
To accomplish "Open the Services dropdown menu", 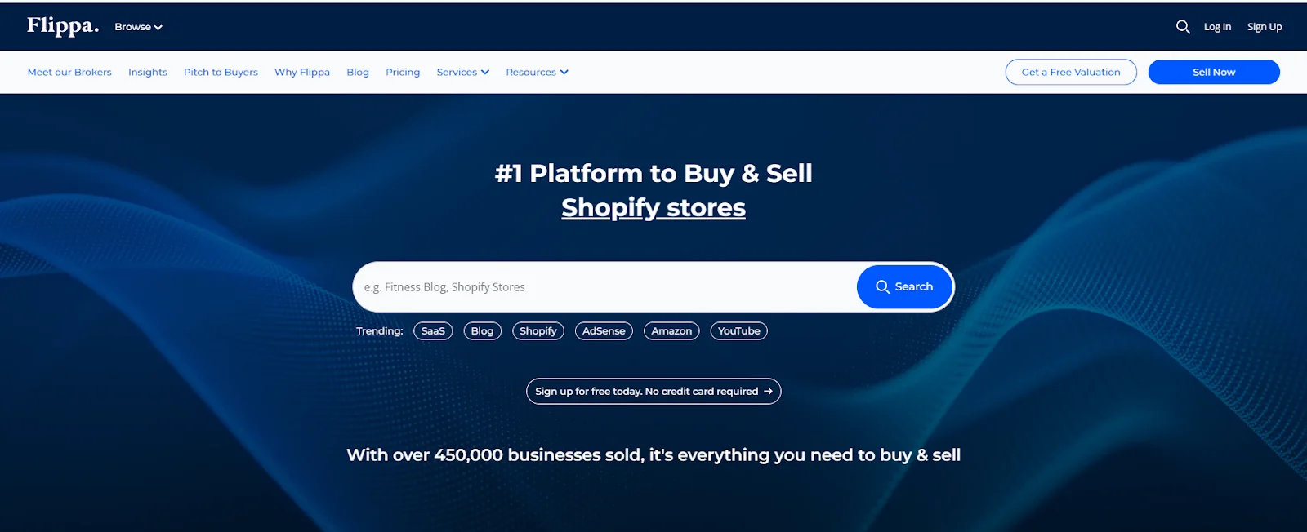I will tap(463, 72).
